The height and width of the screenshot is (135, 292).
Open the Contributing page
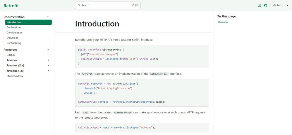[14, 43]
